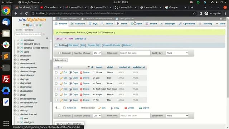
Task: Click the navigation tree filter input
Action: (x=28, y=34)
